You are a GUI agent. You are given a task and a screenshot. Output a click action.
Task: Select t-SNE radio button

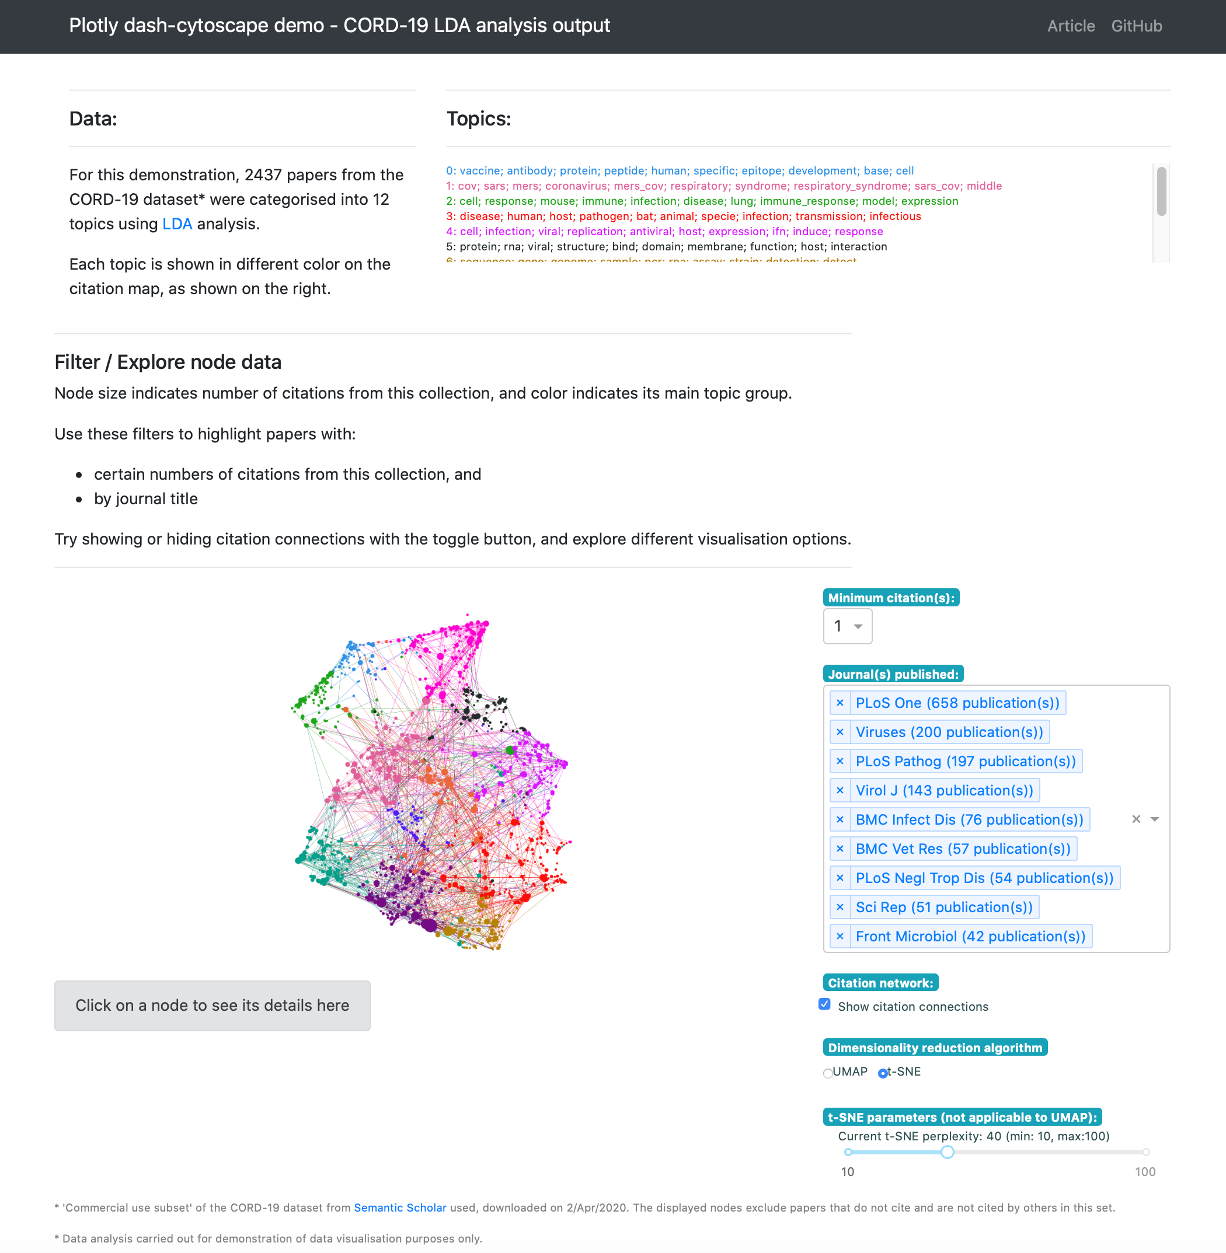click(x=883, y=1073)
